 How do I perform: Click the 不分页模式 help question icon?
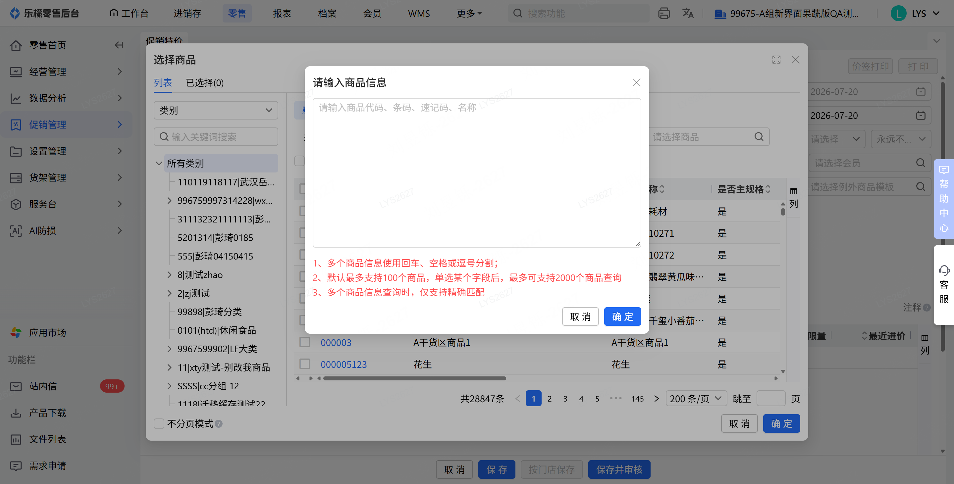click(x=219, y=424)
